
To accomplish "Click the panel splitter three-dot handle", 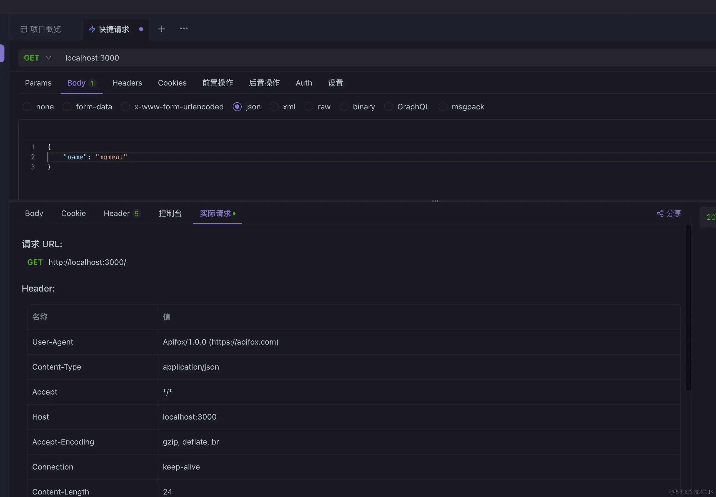I will tap(435, 201).
